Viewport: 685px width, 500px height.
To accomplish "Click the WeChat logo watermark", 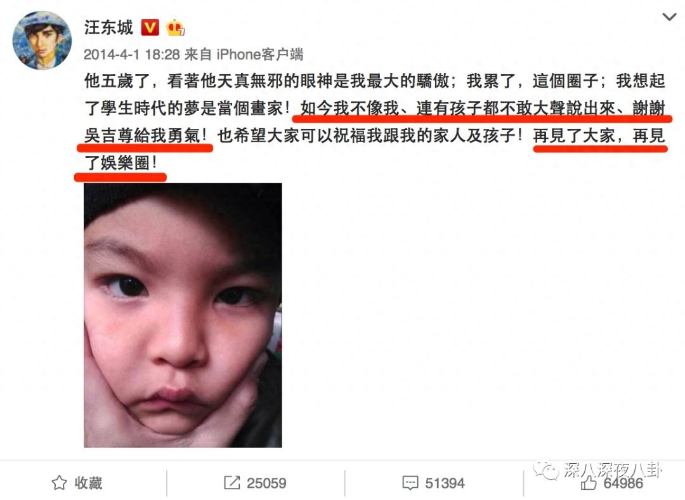I will [546, 470].
